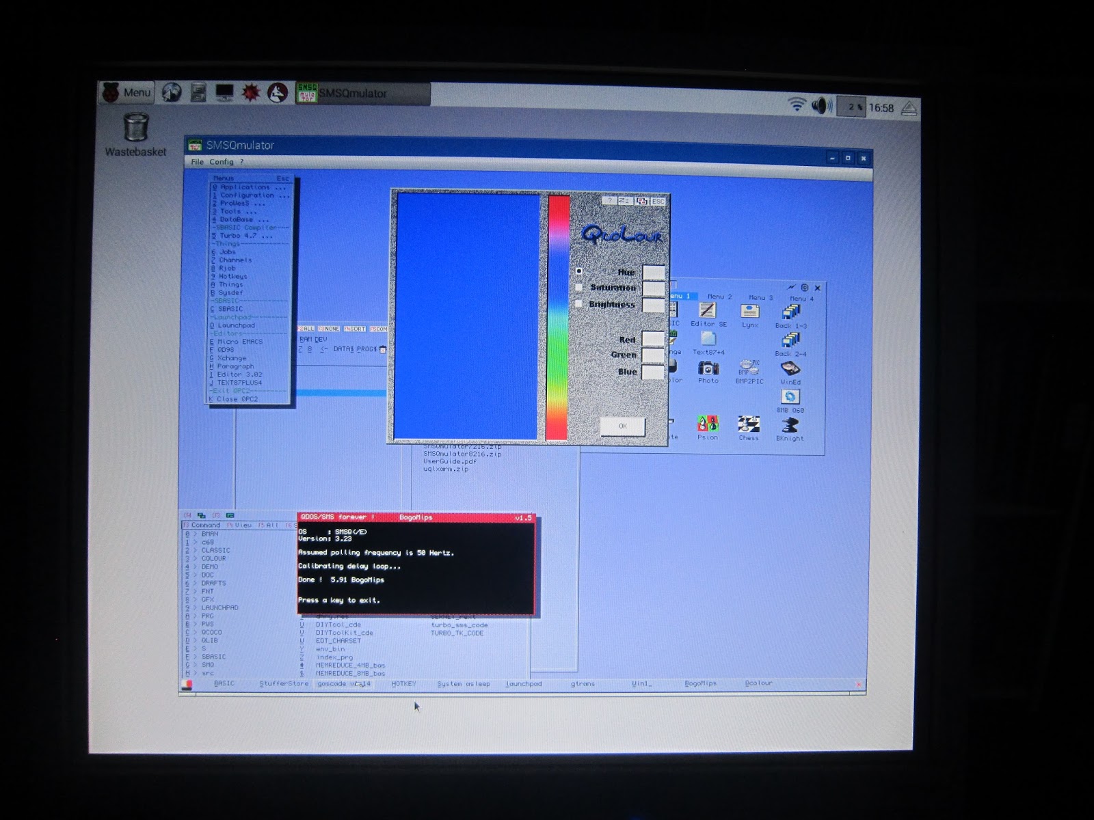Image resolution: width=1094 pixels, height=820 pixels.
Task: Click the ? help button in QcoLour
Action: click(x=610, y=201)
